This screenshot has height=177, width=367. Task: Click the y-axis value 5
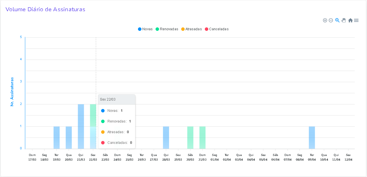[x=21, y=37]
